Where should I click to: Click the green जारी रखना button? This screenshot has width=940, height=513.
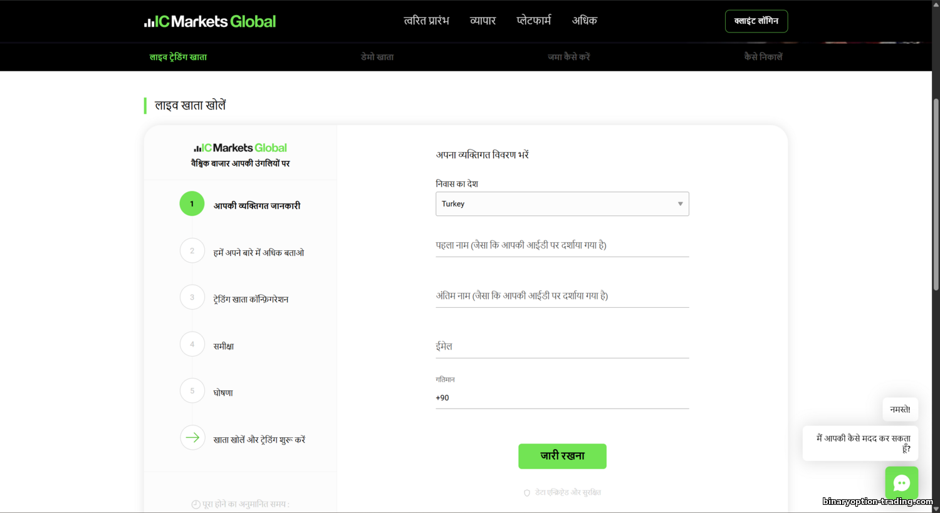click(x=562, y=456)
